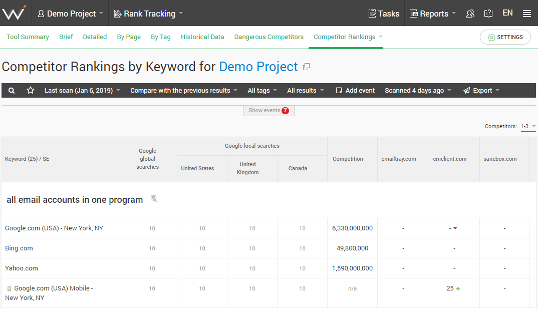Click the search magnifier in toolbar
538x309 pixels.
(x=12, y=91)
